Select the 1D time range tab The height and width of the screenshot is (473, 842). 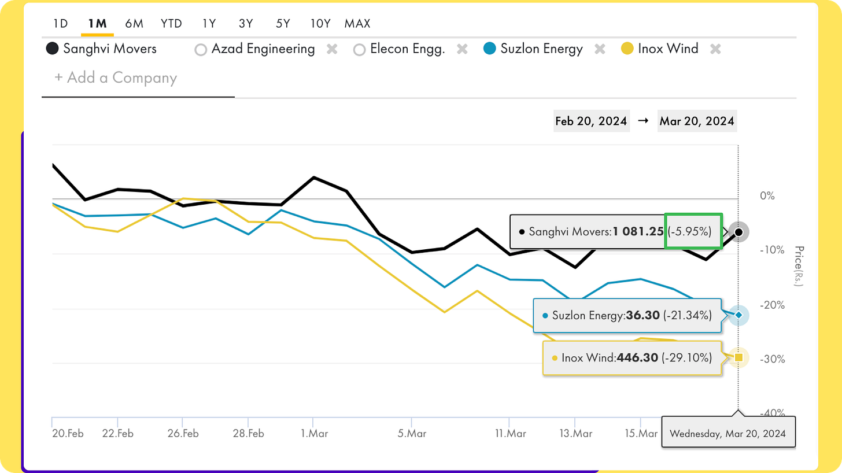(x=61, y=24)
